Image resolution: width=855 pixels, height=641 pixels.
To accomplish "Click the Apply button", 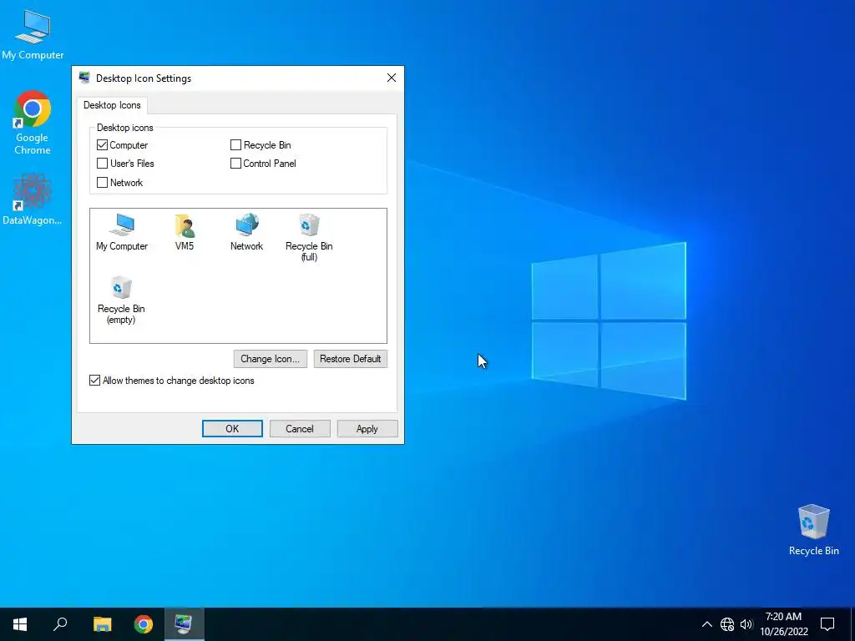I will [x=367, y=428].
